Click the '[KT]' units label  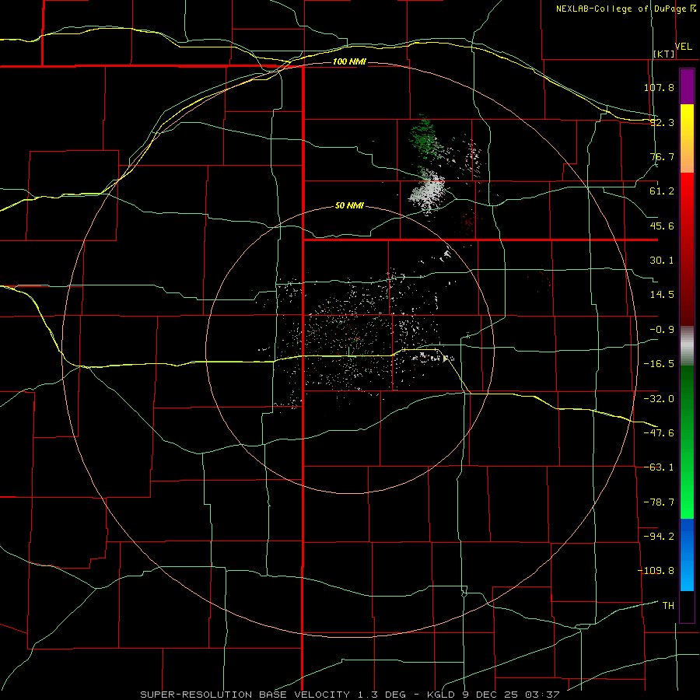[664, 54]
